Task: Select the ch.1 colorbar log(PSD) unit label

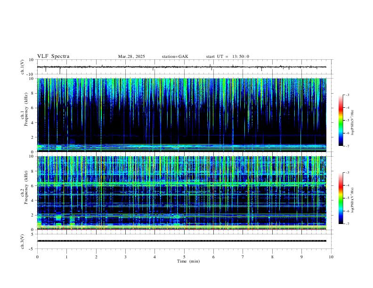Action: 352,122
